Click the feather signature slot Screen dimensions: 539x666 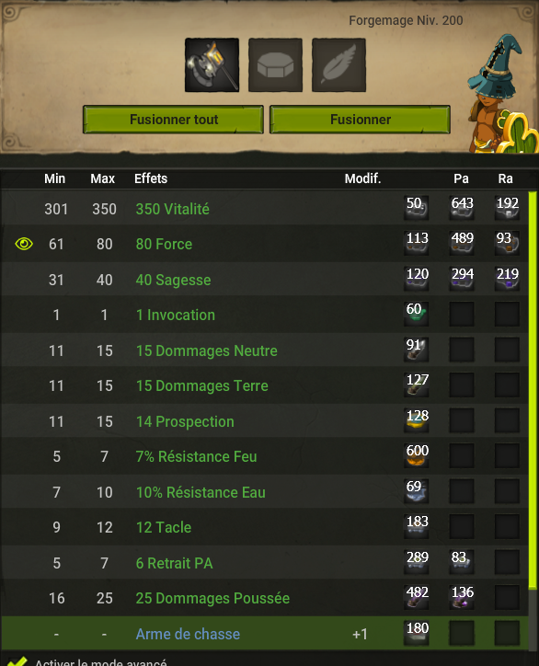click(338, 65)
